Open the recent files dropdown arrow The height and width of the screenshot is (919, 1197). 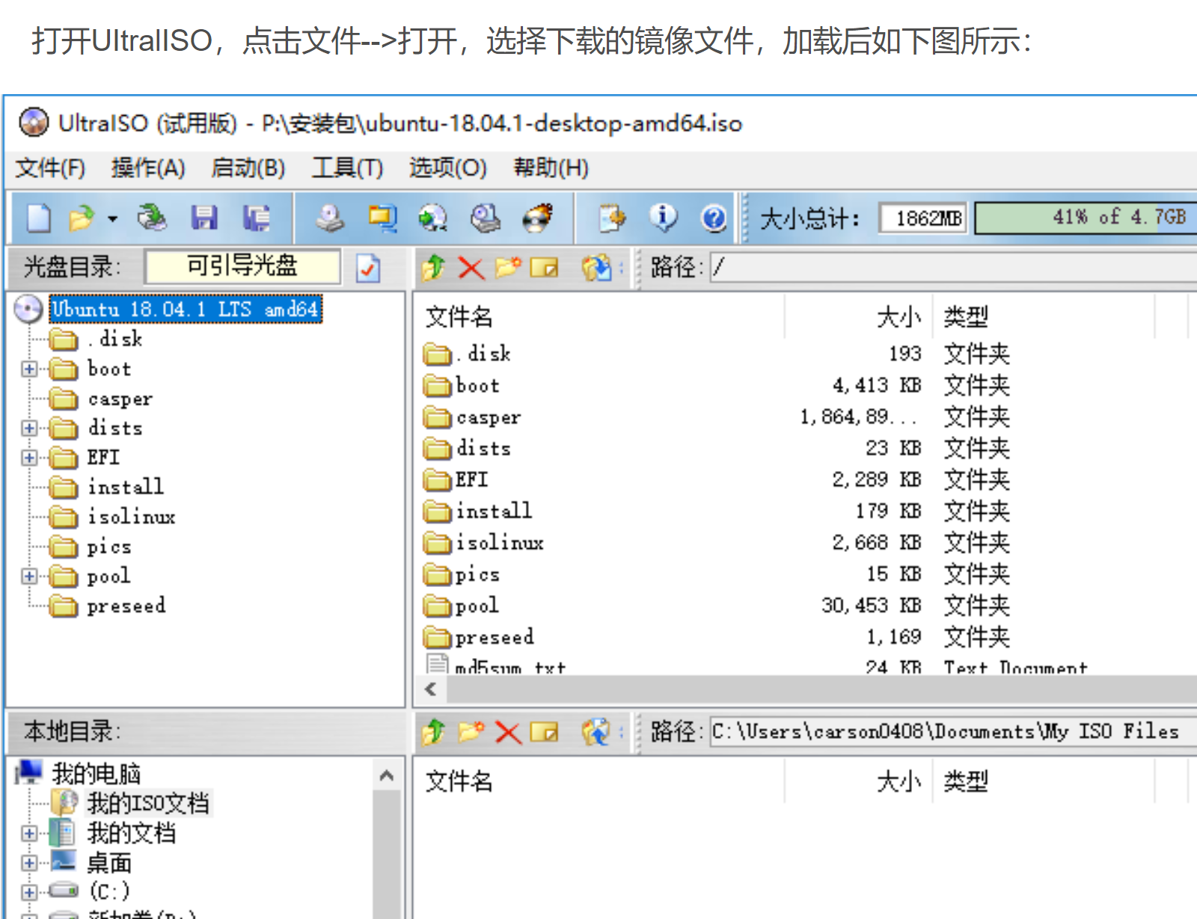112,218
